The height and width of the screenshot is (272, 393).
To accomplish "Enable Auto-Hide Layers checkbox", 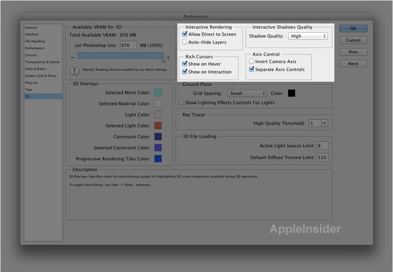I will click(x=185, y=42).
